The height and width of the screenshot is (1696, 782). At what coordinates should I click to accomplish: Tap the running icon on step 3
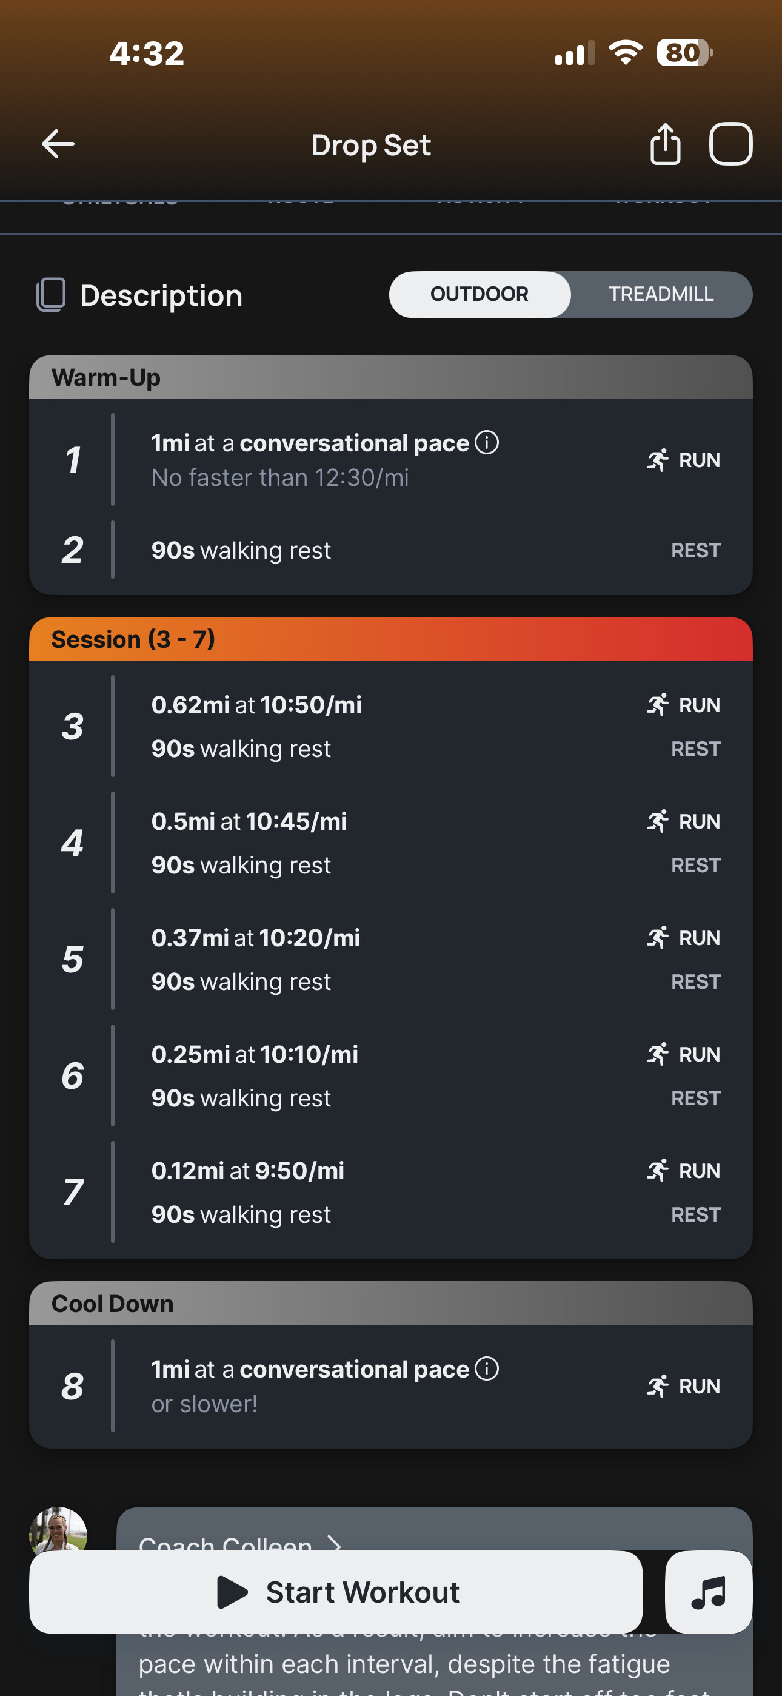tap(658, 704)
